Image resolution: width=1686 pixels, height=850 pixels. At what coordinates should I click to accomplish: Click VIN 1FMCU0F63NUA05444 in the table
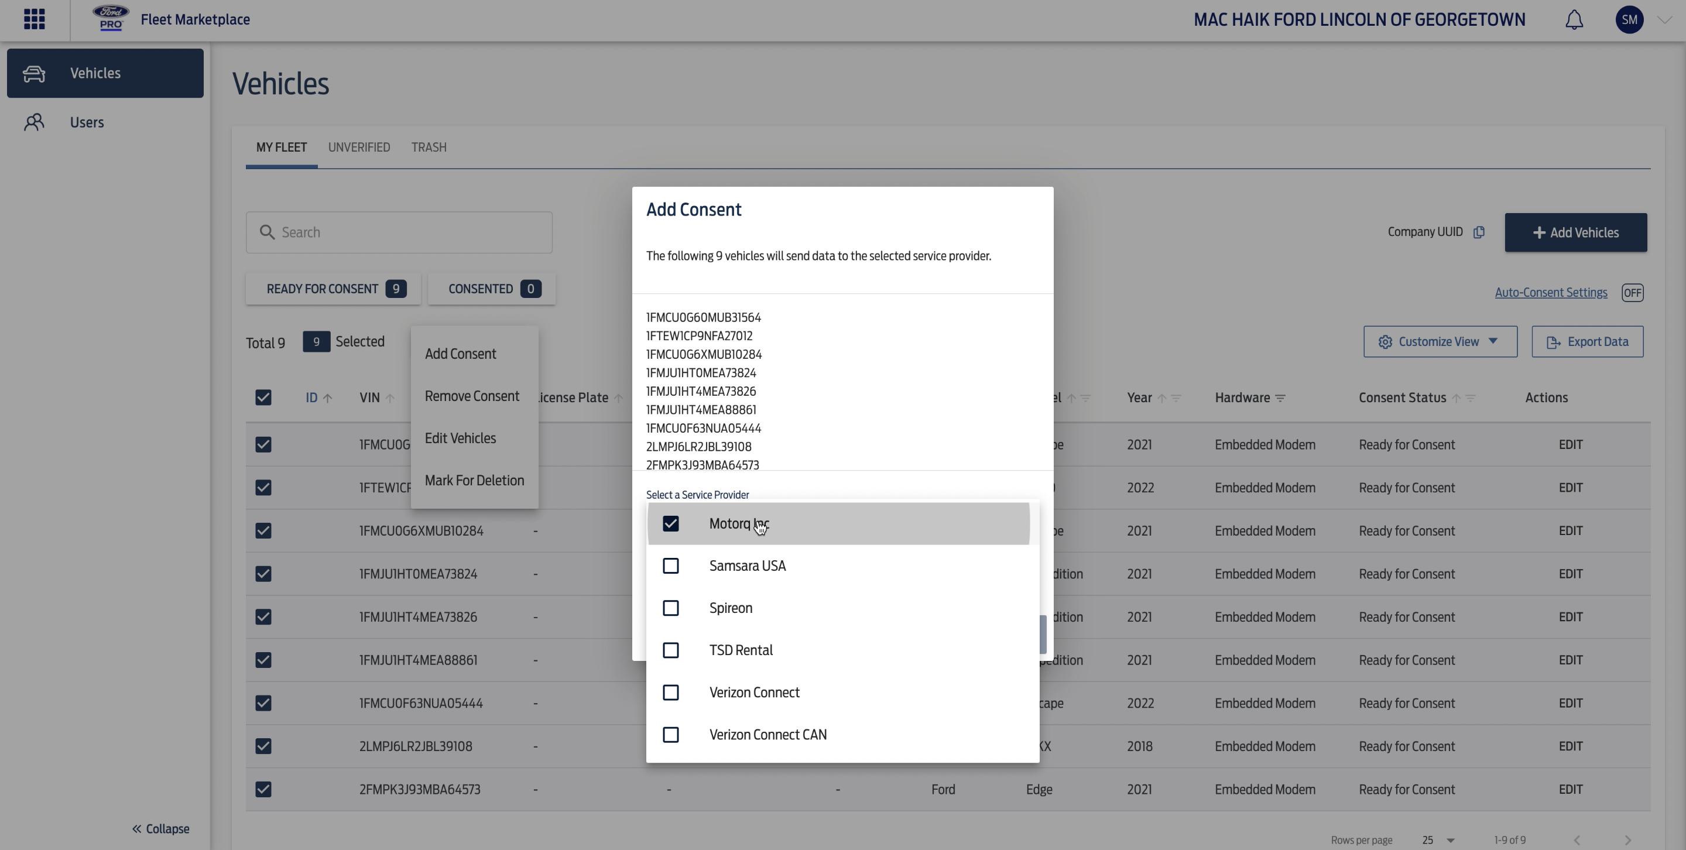coord(421,704)
